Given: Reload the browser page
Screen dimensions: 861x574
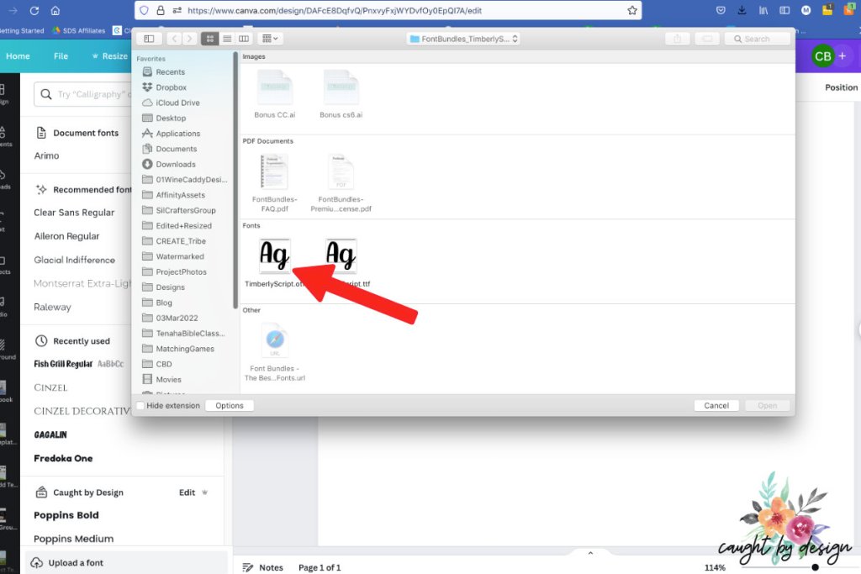Looking at the screenshot, I should pos(34,10).
